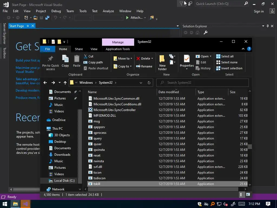
Task: Open Solution Explorer properties wrench
Action: pos(206,32)
